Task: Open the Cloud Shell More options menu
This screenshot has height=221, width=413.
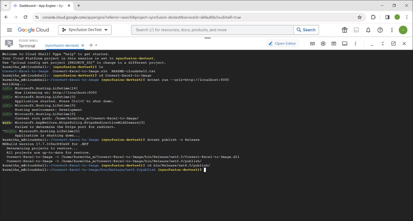Action: [355, 44]
